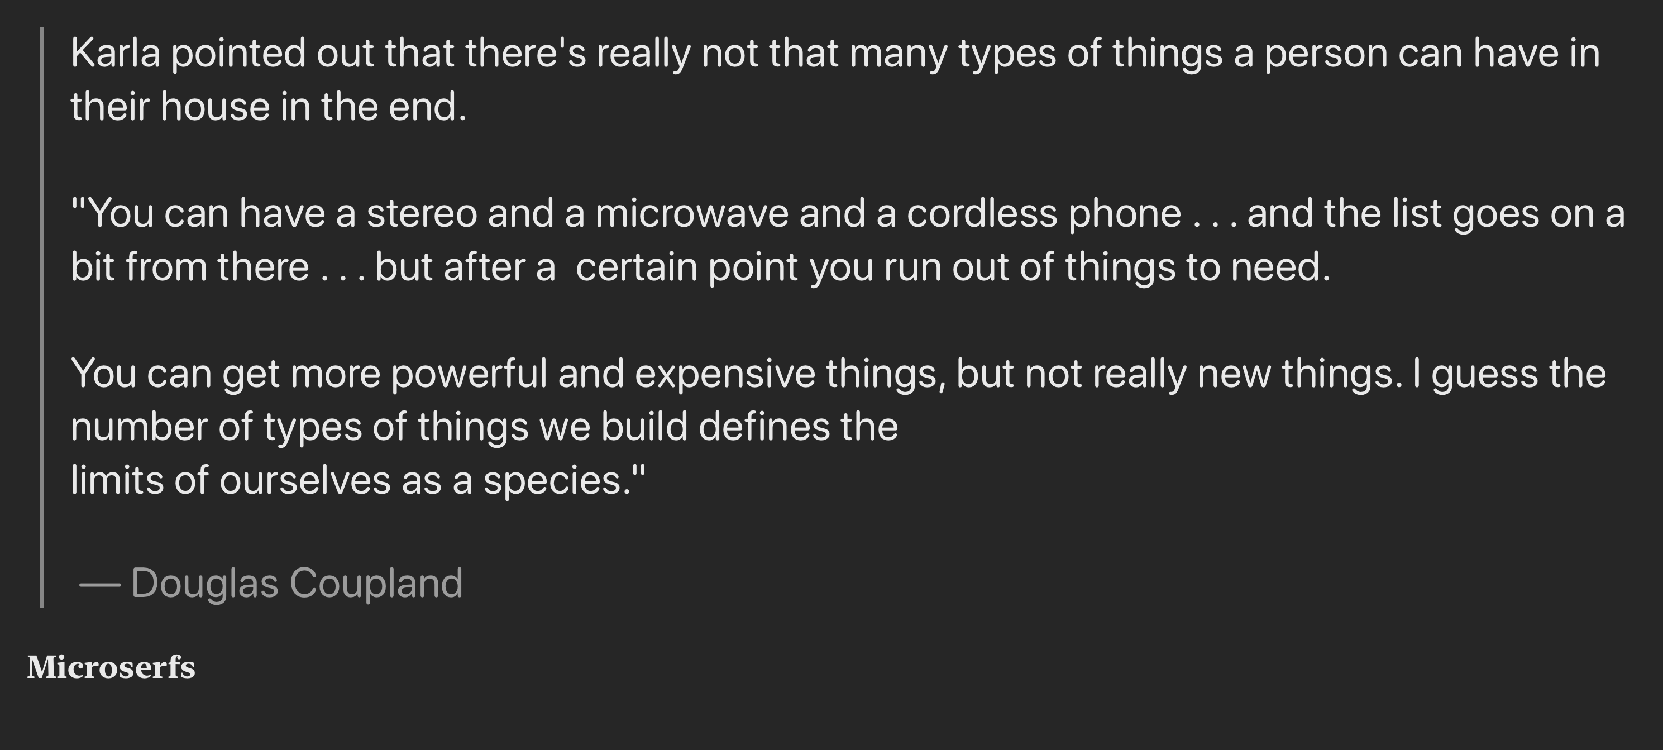Click the phrase "build defines the"

(x=749, y=427)
